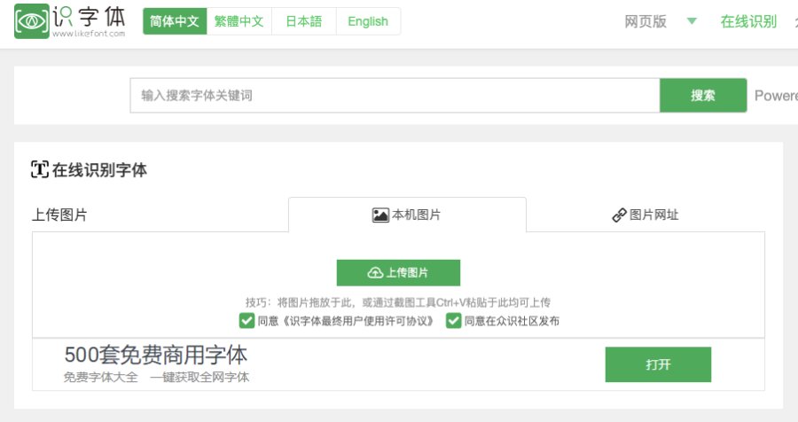Screen dimensions: 798x422
Task: Click the 上传图片 upload button
Action: (398, 273)
